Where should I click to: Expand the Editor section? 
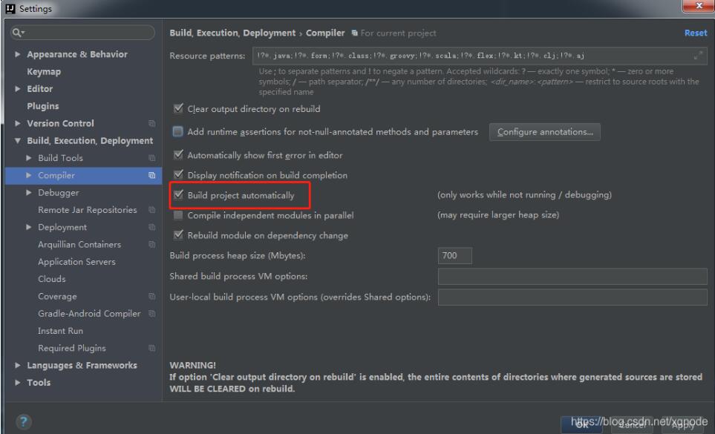pos(17,89)
